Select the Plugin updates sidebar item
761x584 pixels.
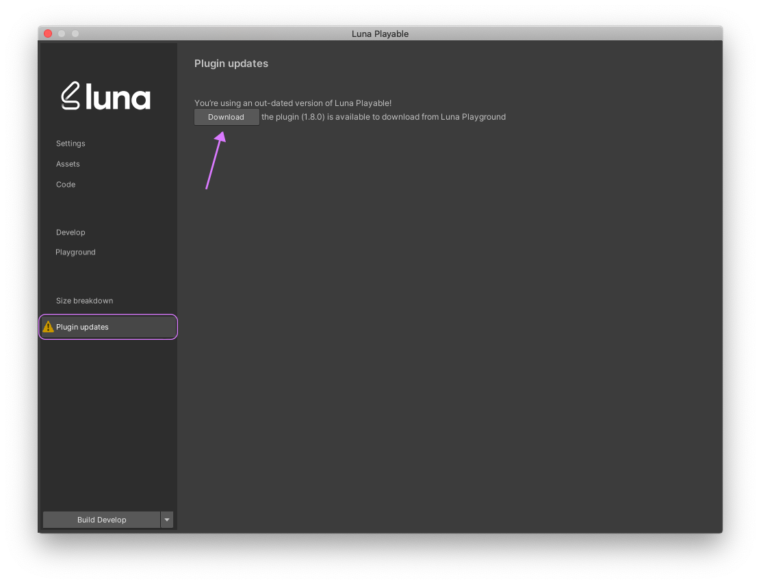(108, 327)
